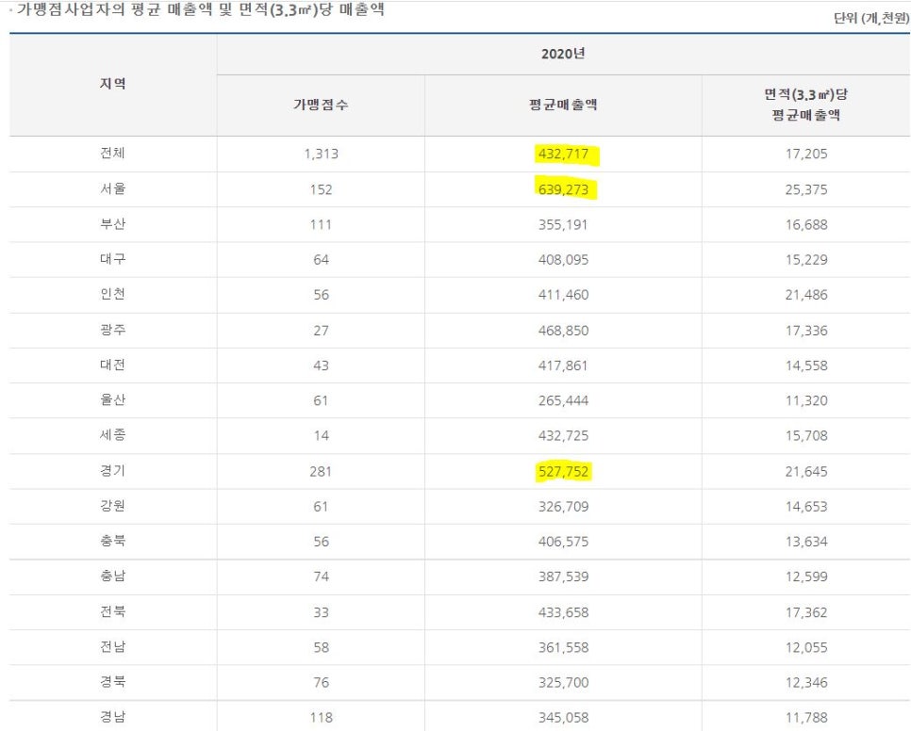
Task: Select 대구 average sales 408,095
Action: [563, 260]
